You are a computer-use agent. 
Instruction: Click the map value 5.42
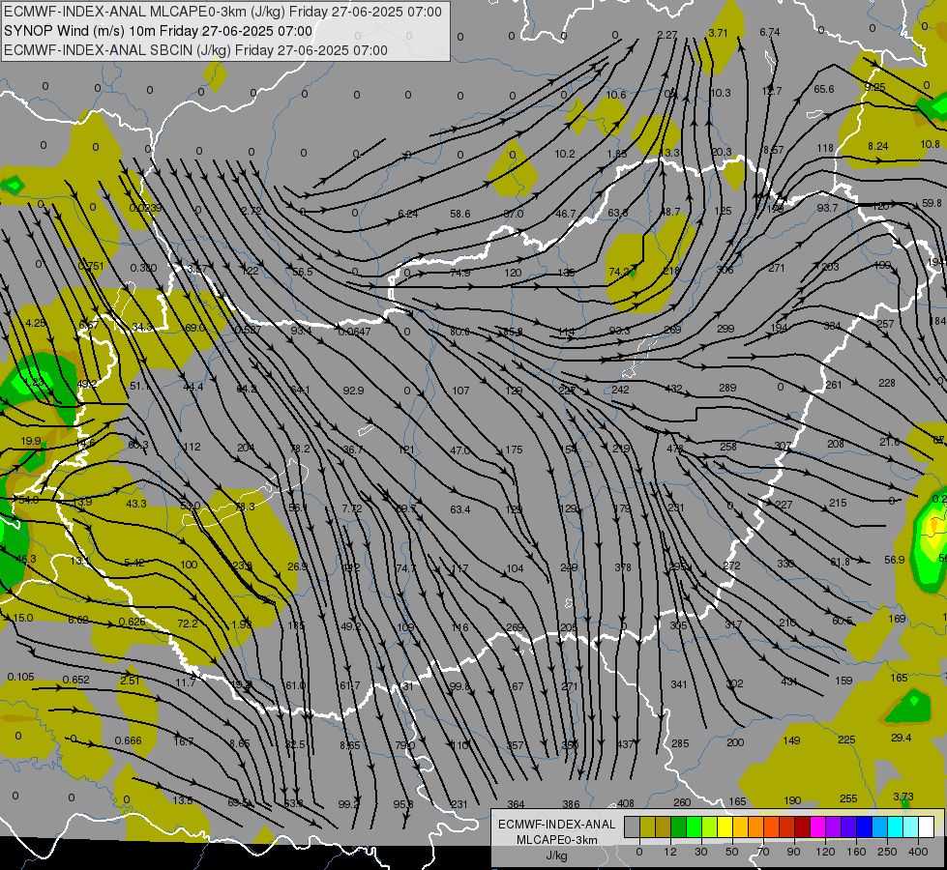tap(134, 563)
